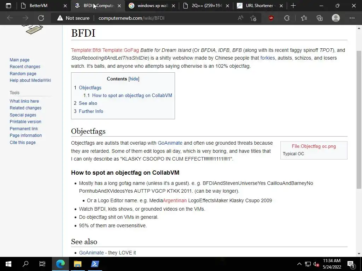Click the browser forward arrow
Screen dimensions: 362x271
tap(25, 18)
